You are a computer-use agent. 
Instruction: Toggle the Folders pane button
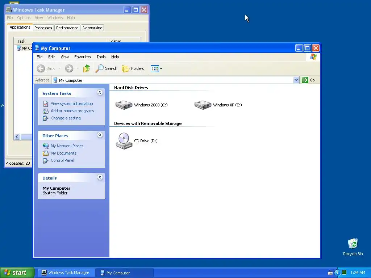pyautogui.click(x=133, y=68)
